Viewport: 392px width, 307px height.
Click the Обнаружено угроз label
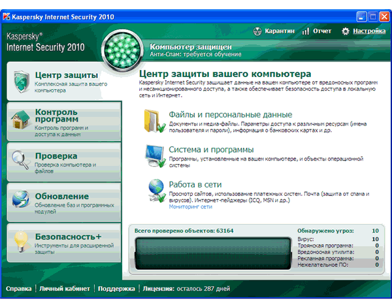click(x=325, y=231)
